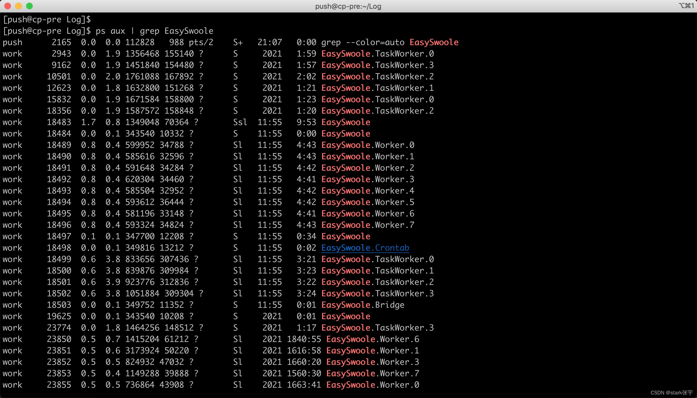
Task: Click the yellow minimize window button
Action: click(x=18, y=6)
